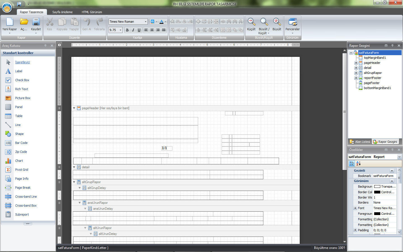This screenshot has width=403, height=252.
Task: Toggle bold text formatting
Action: (127, 30)
